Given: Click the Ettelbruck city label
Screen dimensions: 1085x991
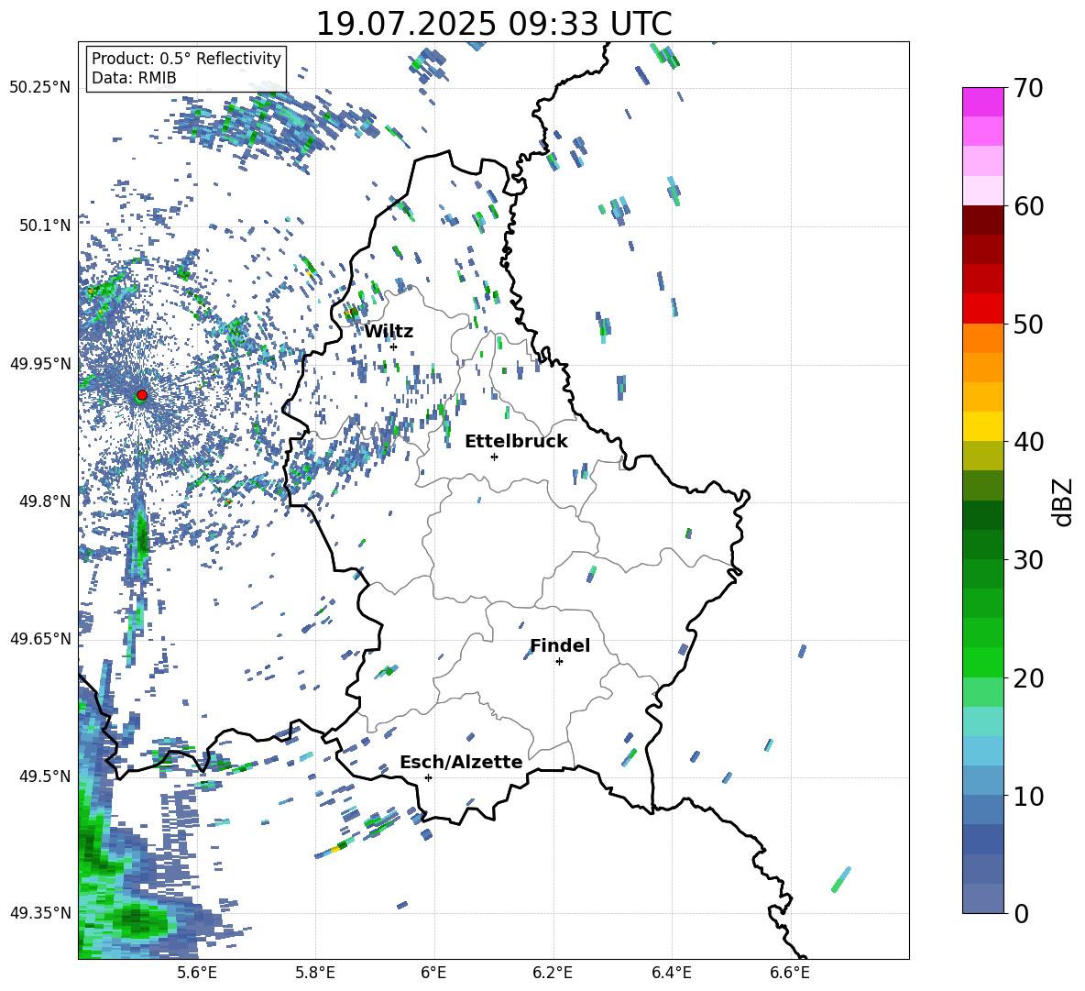Looking at the screenshot, I should pyautogui.click(x=516, y=442).
